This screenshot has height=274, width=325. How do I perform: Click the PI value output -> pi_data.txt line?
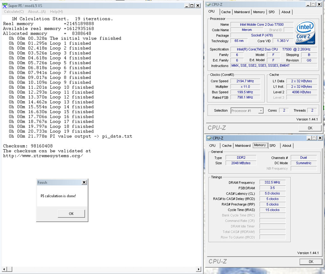[70, 136]
